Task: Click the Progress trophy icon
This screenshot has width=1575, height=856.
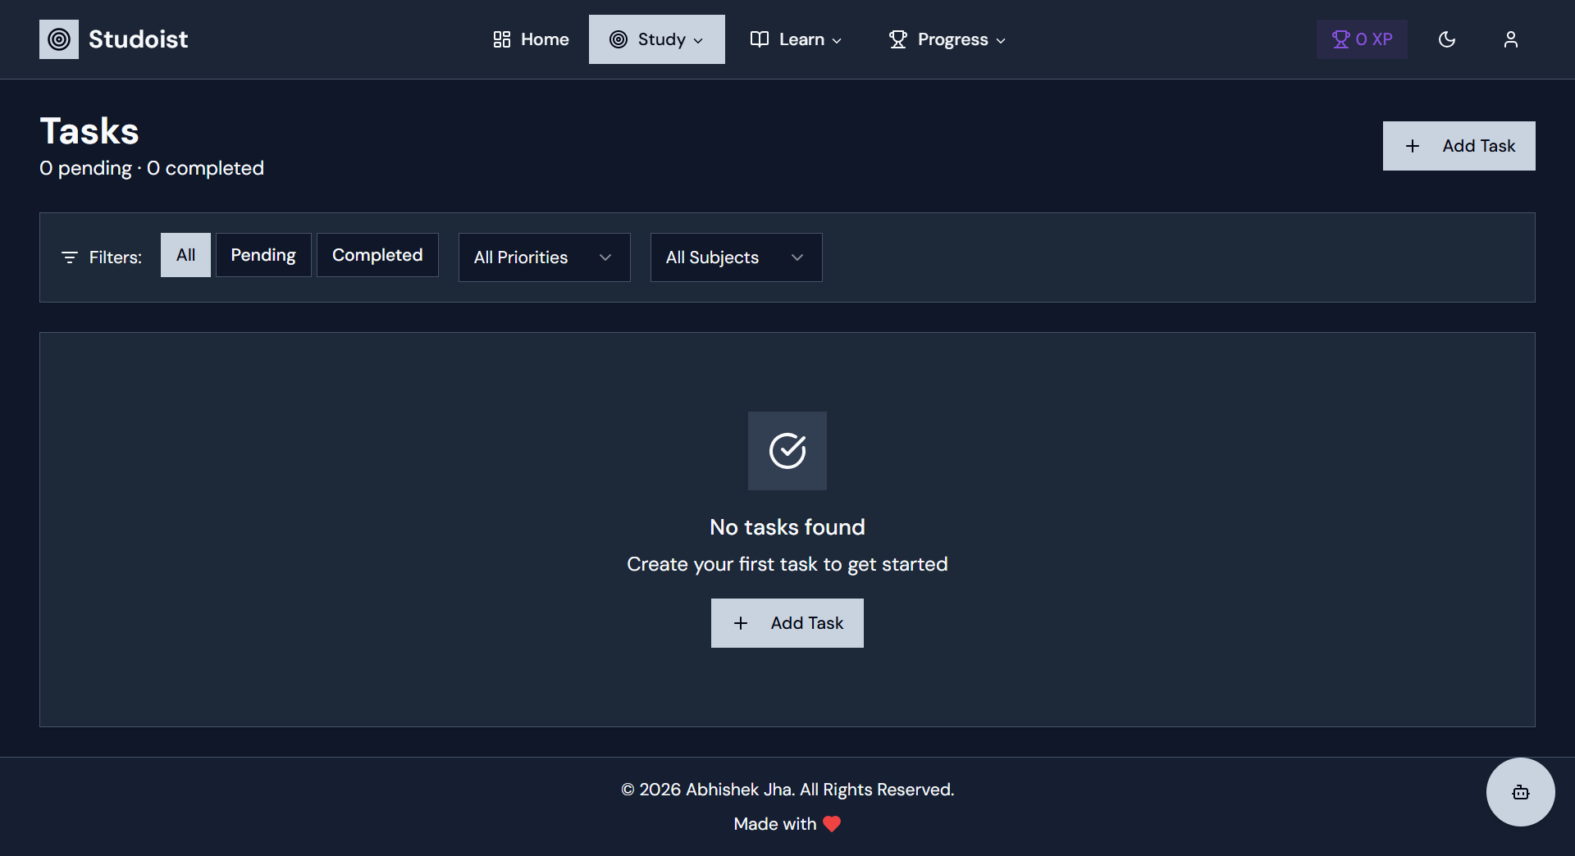Action: click(x=898, y=39)
